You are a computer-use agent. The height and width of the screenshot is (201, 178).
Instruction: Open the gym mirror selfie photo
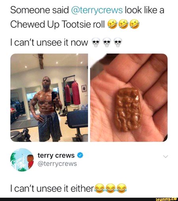pos(49,98)
